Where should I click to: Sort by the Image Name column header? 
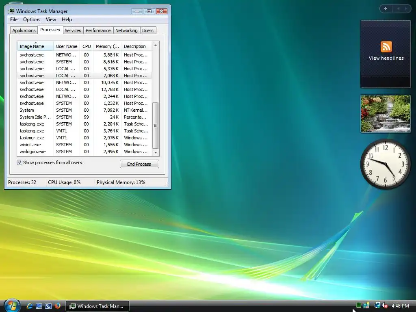pyautogui.click(x=36, y=46)
